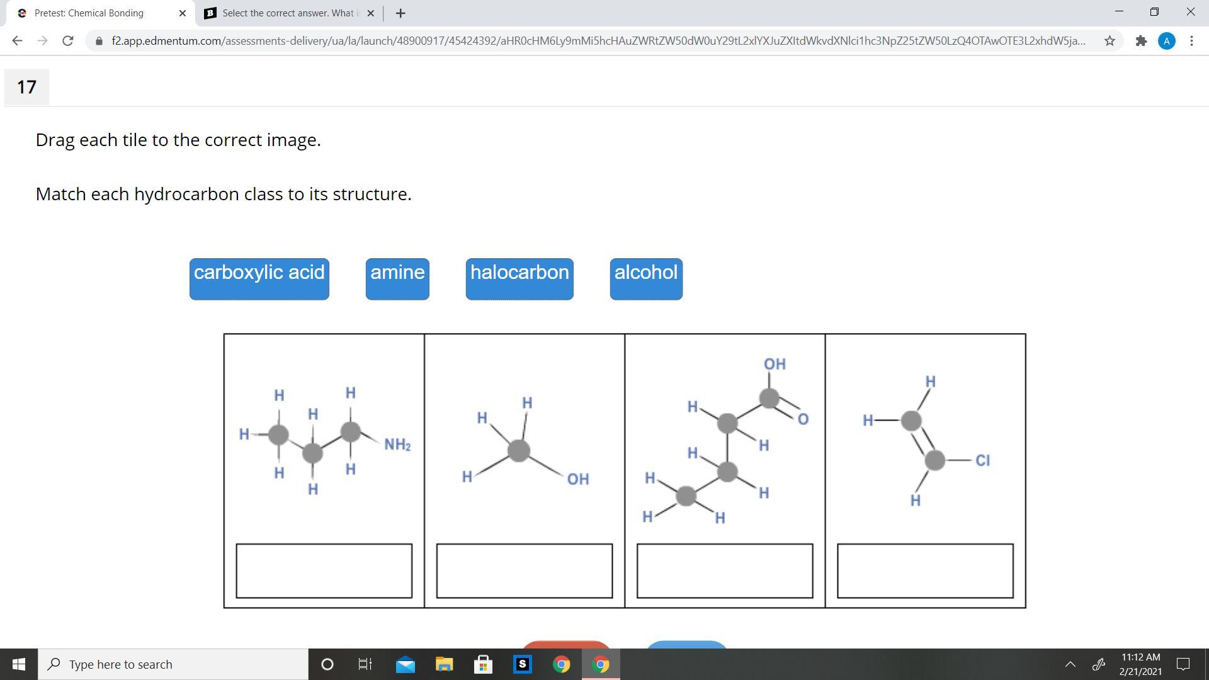
Task: Switch to the Select the correct answer tab
Action: coord(287,13)
